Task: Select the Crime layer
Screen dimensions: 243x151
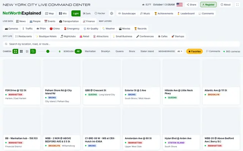Action: pyautogui.click(x=55, y=29)
